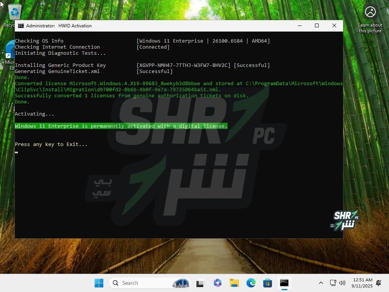Open the clock and date panel
This screenshot has width=389, height=292.
click(362, 283)
